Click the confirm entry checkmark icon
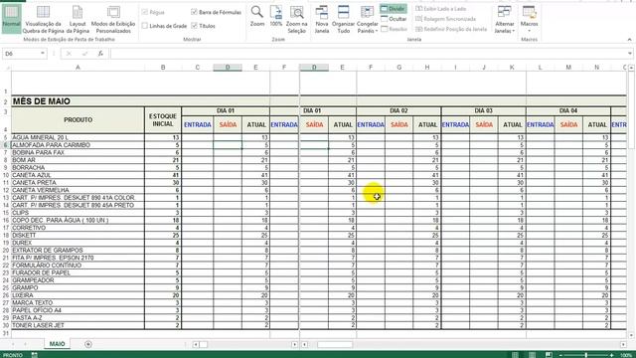This screenshot has height=358, width=636. coord(84,54)
